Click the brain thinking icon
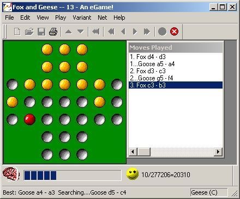Screen dimensions: 240x199 tap(11, 174)
